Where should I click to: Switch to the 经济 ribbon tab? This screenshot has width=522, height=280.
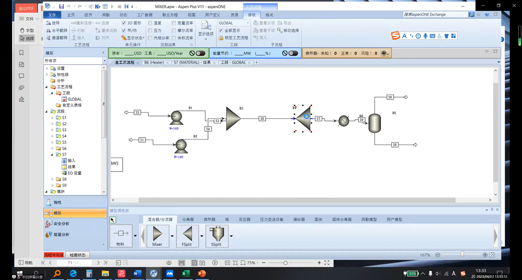(88, 15)
